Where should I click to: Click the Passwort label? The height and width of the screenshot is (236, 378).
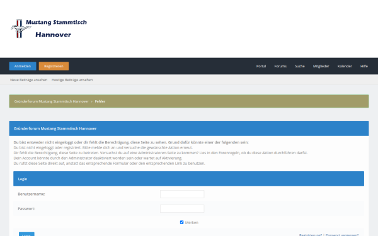(26, 208)
